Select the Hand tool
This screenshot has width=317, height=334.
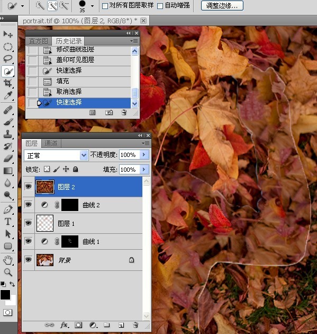(x=8, y=260)
